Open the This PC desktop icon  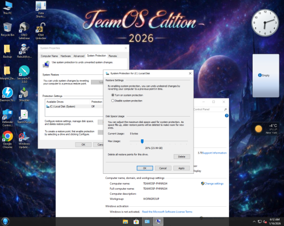[x=7, y=7]
